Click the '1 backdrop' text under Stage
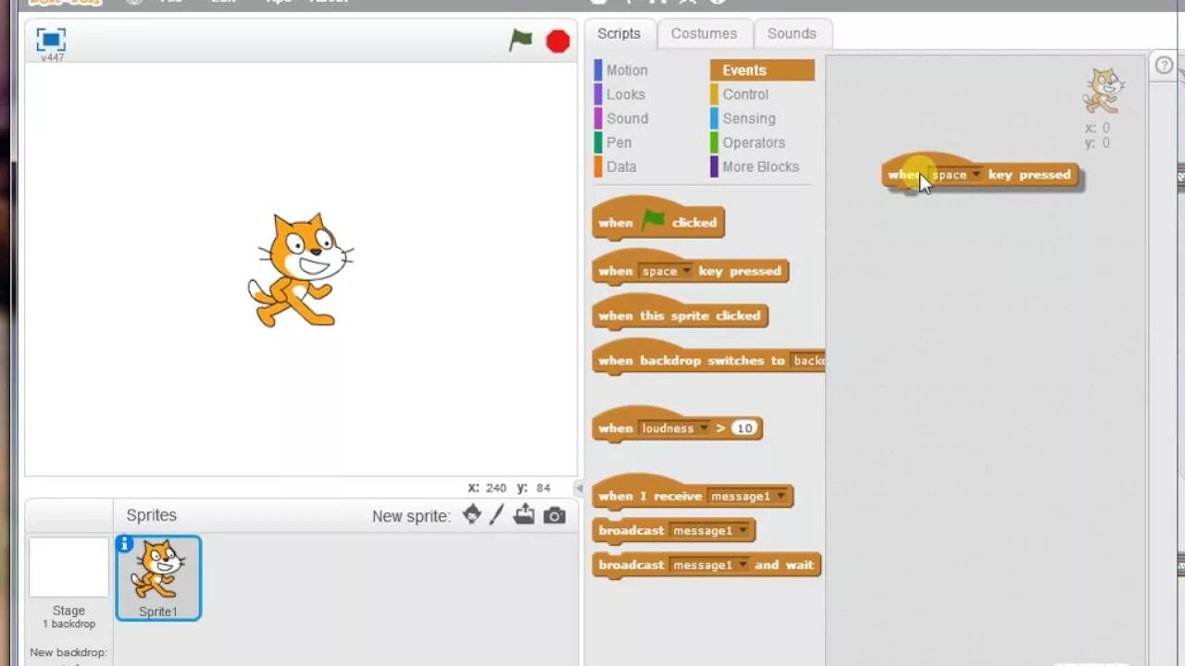The image size is (1185, 666). [x=69, y=624]
